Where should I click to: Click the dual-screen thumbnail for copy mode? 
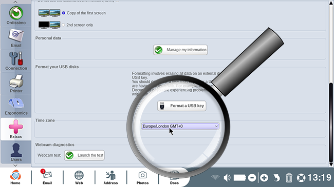(x=49, y=13)
